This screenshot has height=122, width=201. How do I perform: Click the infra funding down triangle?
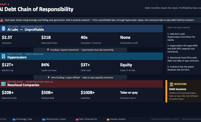click(x=49, y=77)
